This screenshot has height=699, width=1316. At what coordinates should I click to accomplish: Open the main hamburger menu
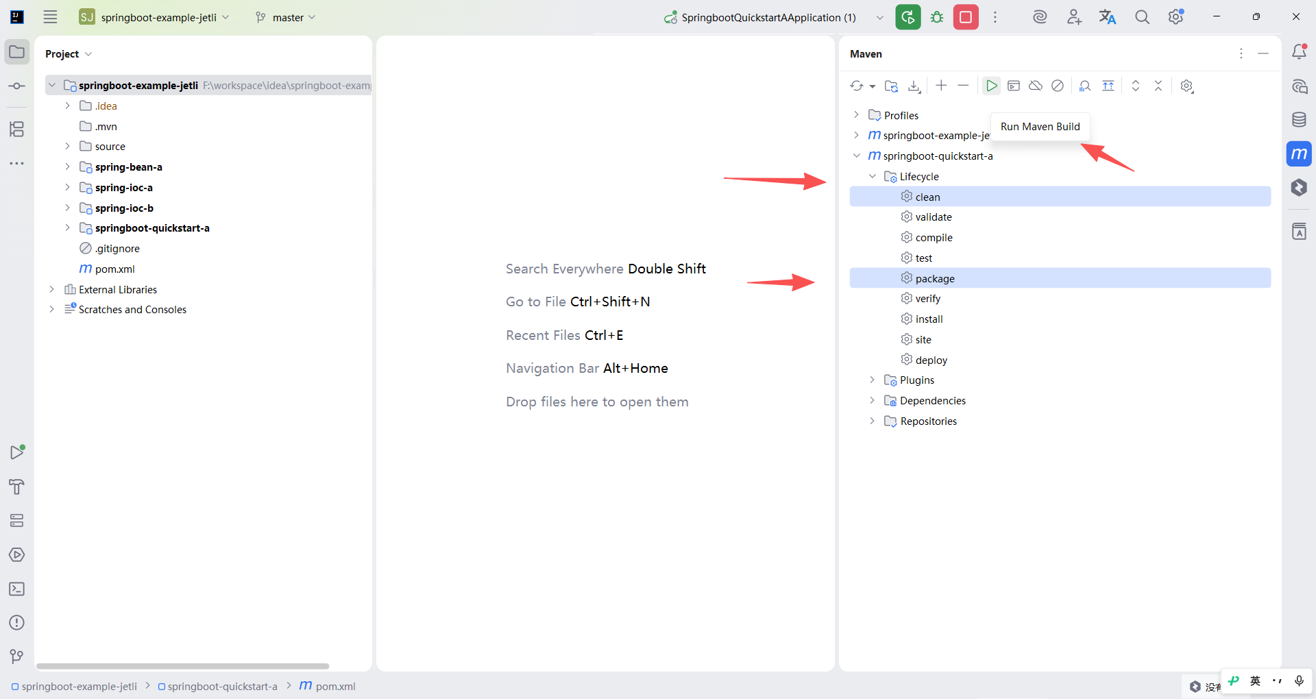[x=50, y=17]
